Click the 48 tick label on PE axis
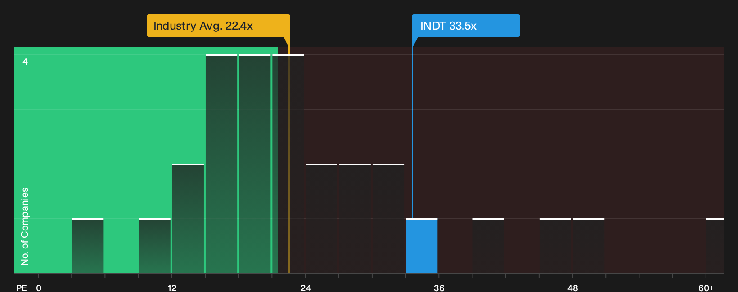 tap(572, 288)
